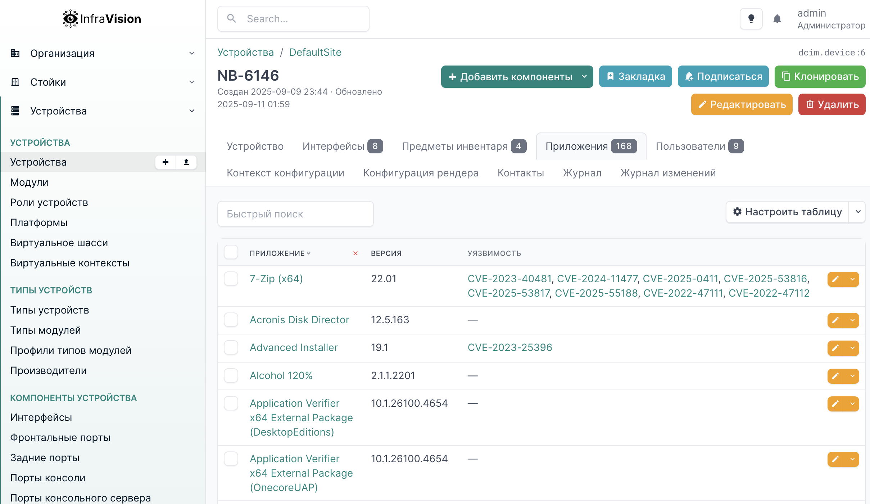The width and height of the screenshot is (870, 504).
Task: Click the InfraVision logo
Action: coord(102,19)
